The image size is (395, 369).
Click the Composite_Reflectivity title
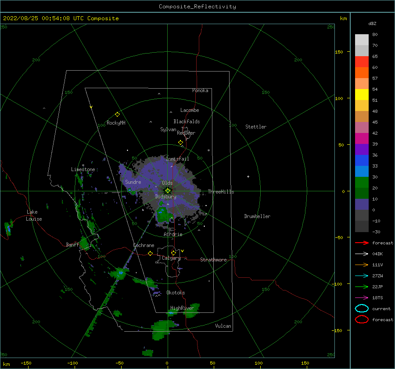pyautogui.click(x=197, y=7)
